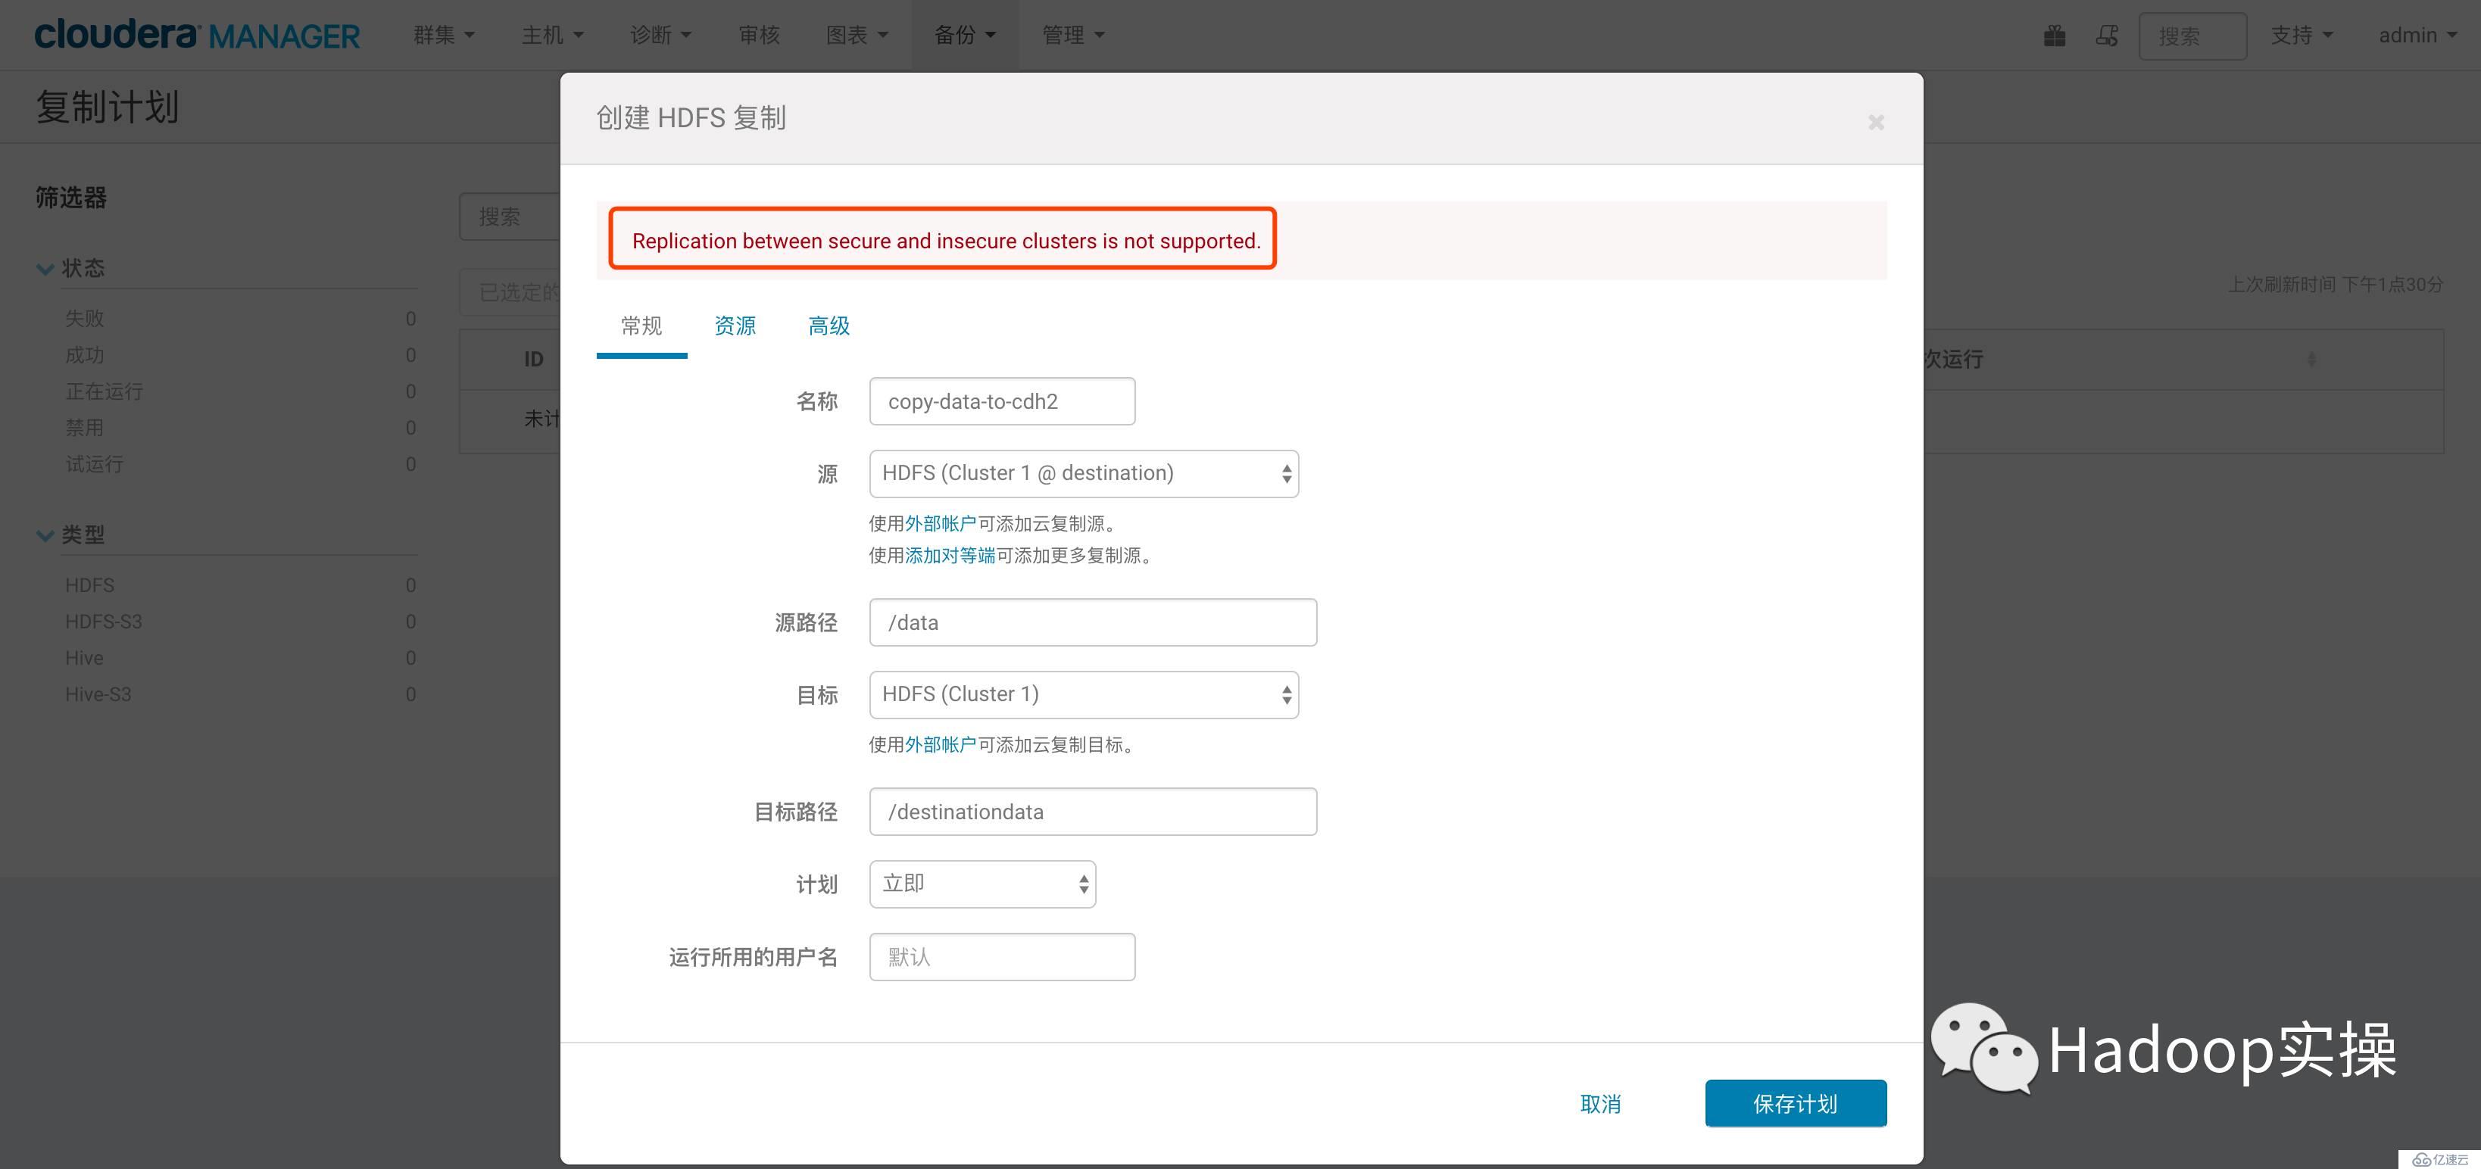Click the 取消 button
Viewport: 2481px width, 1169px height.
[1601, 1104]
